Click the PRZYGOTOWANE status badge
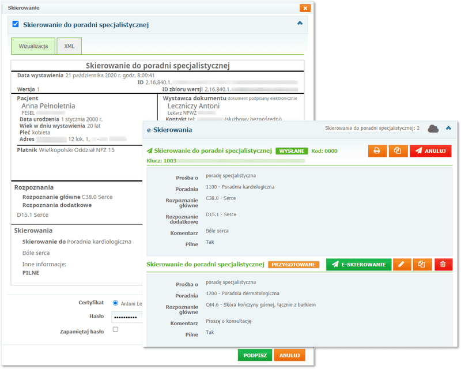 click(x=293, y=265)
